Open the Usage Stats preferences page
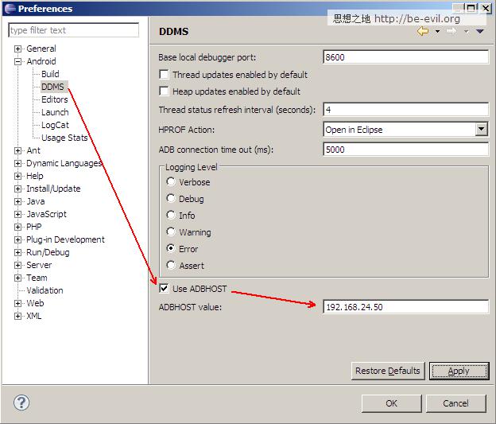Viewport: 496px width, 424px height. [64, 138]
